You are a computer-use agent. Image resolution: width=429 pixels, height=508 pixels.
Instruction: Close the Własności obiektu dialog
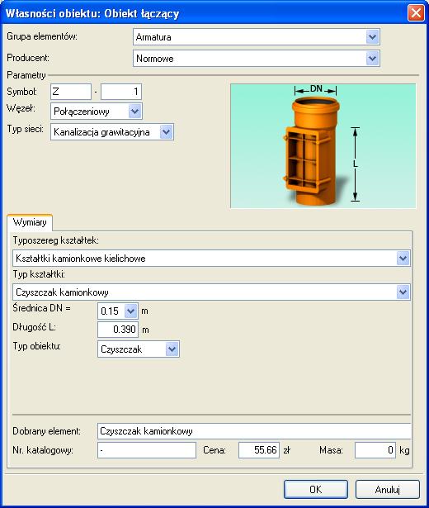click(416, 13)
